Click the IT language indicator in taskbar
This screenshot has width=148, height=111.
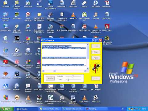point(123,109)
